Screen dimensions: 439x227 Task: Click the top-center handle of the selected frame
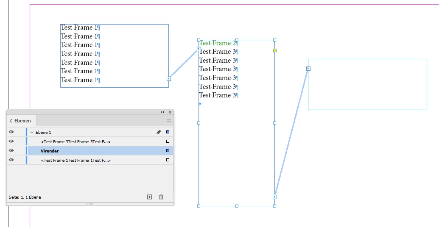237,40
